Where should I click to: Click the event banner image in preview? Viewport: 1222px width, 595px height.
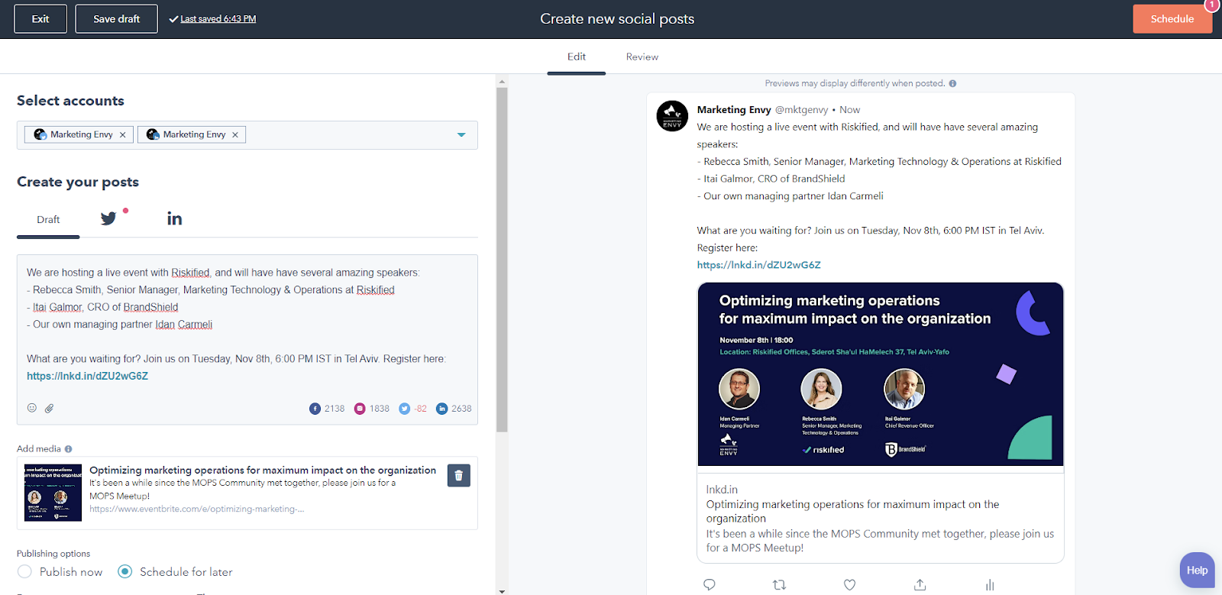tap(881, 374)
